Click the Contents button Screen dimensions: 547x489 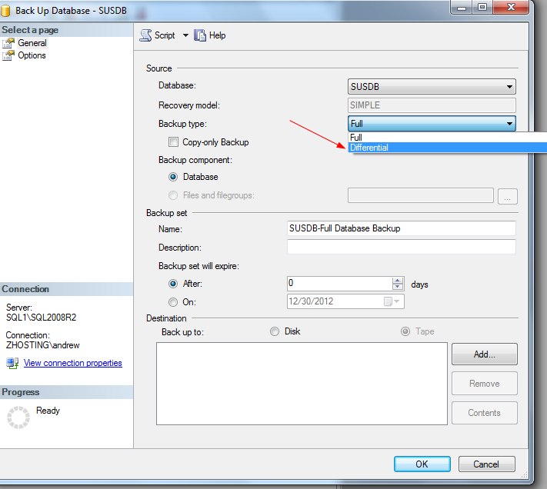(484, 413)
